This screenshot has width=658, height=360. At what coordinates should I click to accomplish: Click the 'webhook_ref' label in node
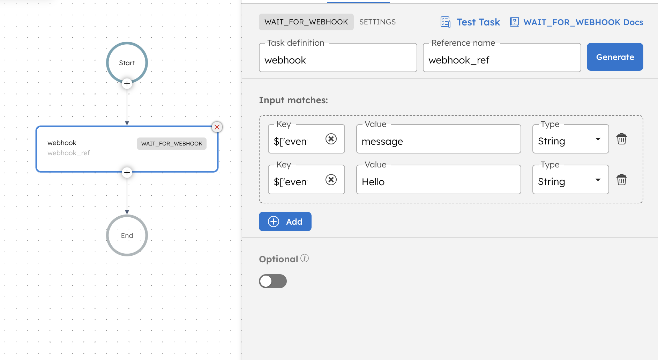(x=69, y=153)
